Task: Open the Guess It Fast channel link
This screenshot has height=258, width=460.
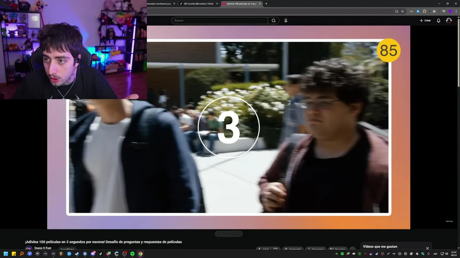Action: pos(43,248)
